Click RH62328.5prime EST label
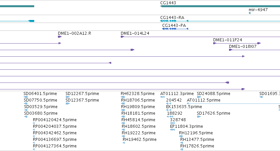The height and width of the screenshot is (151, 280). click(138, 94)
